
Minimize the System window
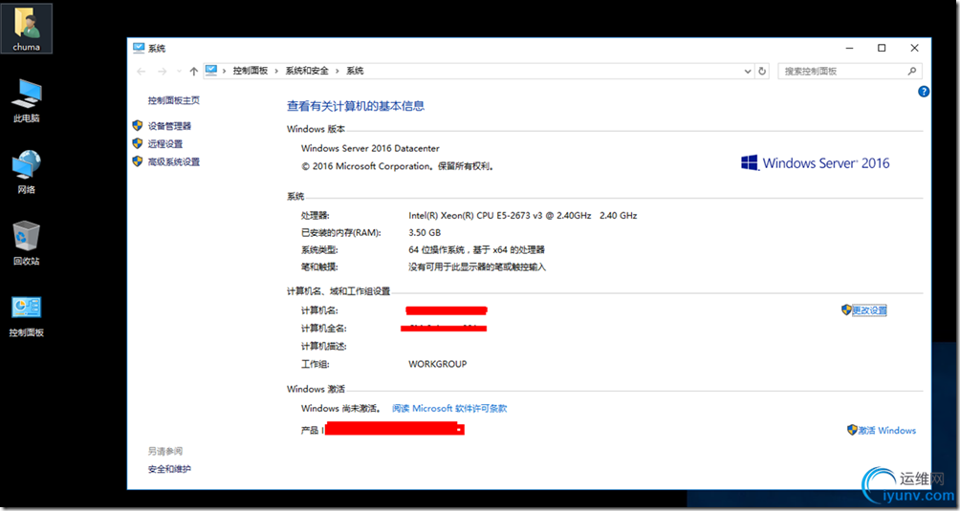[849, 48]
